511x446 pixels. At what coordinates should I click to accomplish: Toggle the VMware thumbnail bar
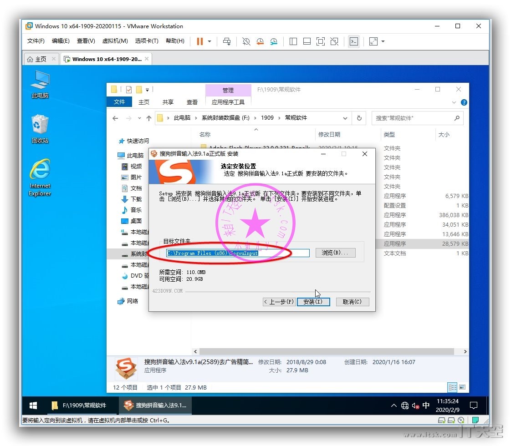(307, 41)
